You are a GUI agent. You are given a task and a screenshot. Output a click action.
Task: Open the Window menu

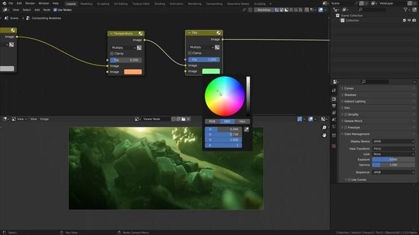[44, 3]
